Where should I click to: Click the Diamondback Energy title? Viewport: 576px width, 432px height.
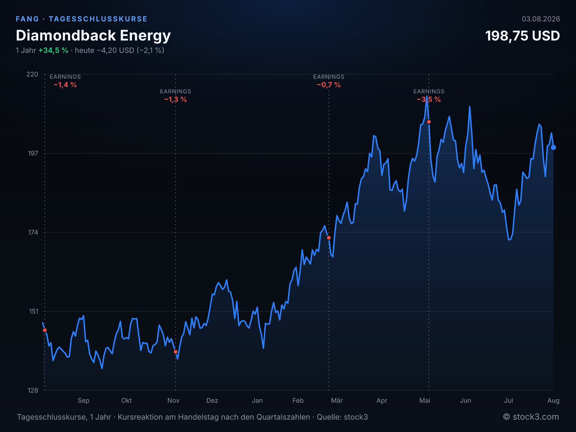click(93, 36)
